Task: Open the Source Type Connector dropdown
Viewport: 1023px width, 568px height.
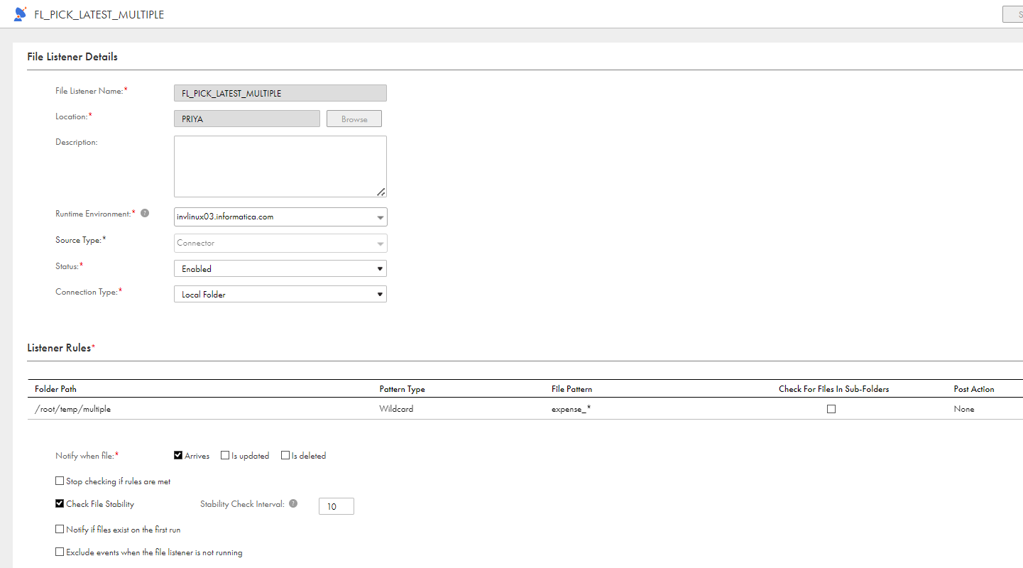Action: (280, 243)
